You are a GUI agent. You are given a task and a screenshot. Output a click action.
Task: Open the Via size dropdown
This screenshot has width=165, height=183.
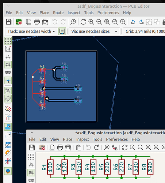click(95, 31)
